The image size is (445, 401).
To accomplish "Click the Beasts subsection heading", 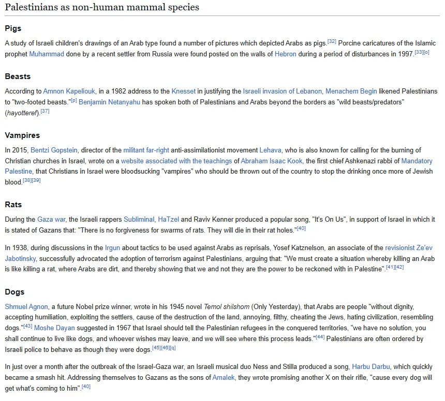I will coord(18,76).
